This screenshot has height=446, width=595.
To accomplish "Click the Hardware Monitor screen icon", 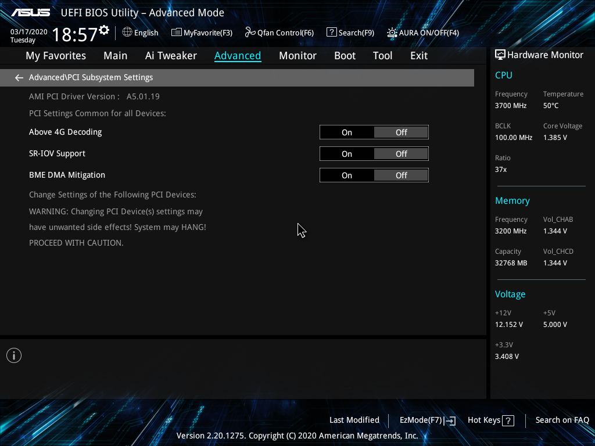I will coord(500,55).
